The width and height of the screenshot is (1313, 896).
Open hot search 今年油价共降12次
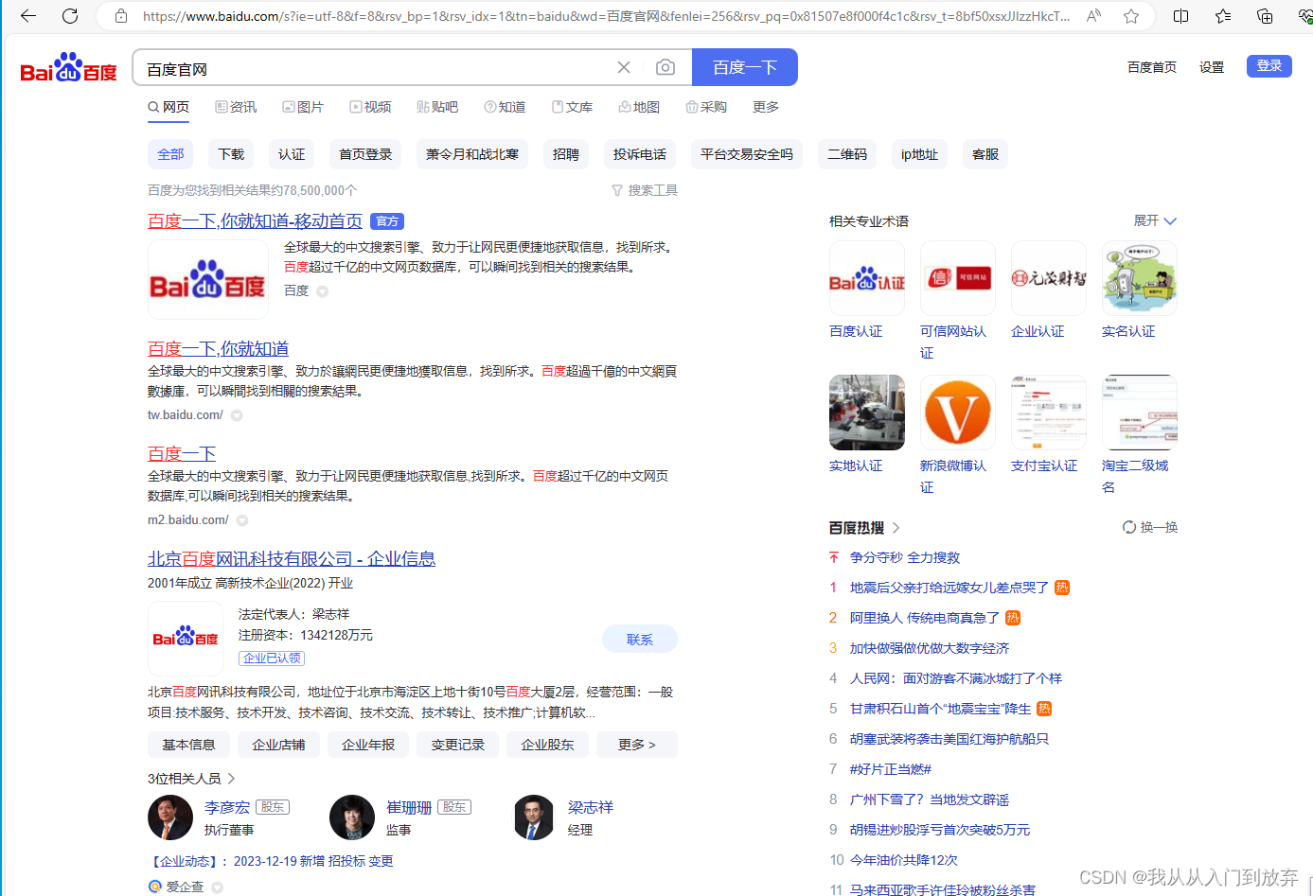[903, 860]
